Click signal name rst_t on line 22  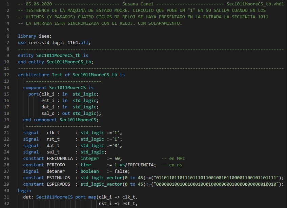click(x=53, y=139)
